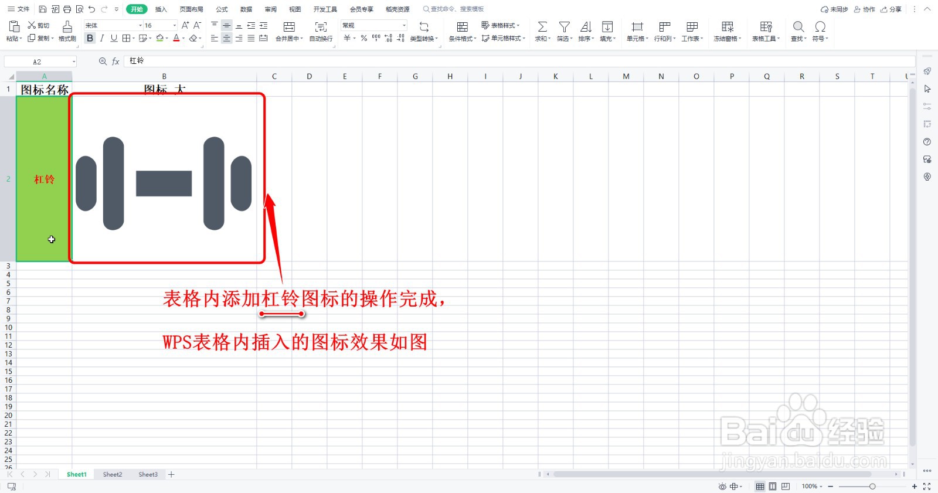Click the 未同步 sync status button
This screenshot has width=938, height=493.
coord(834,9)
